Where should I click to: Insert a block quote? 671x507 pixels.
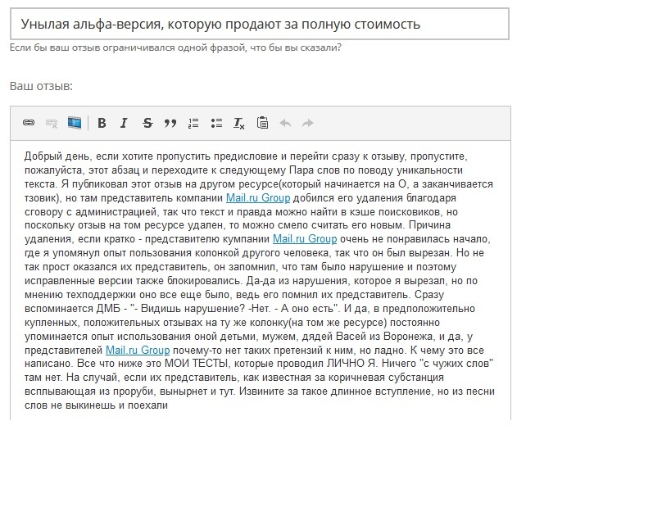point(170,123)
